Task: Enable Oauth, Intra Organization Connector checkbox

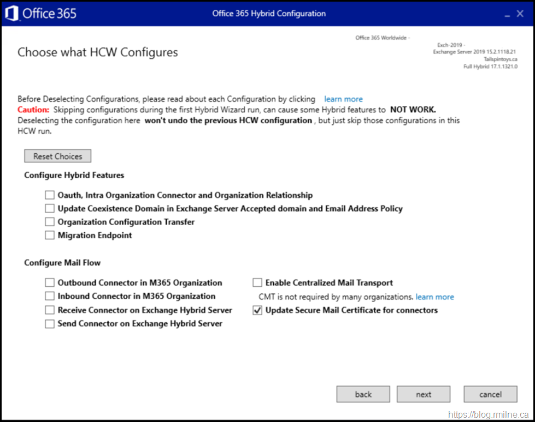Action: coord(50,195)
